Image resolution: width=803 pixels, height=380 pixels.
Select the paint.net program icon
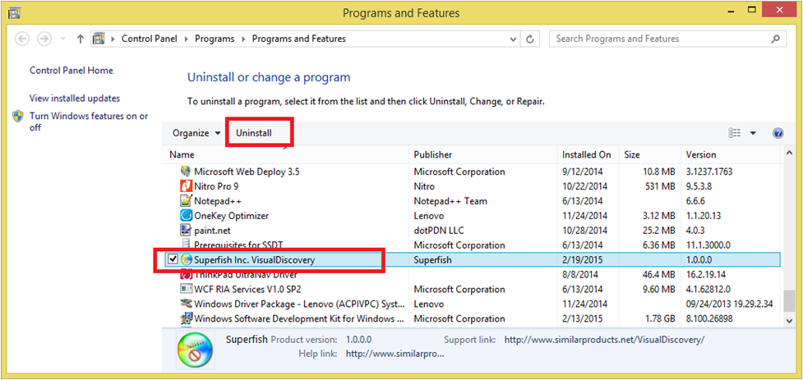point(186,230)
